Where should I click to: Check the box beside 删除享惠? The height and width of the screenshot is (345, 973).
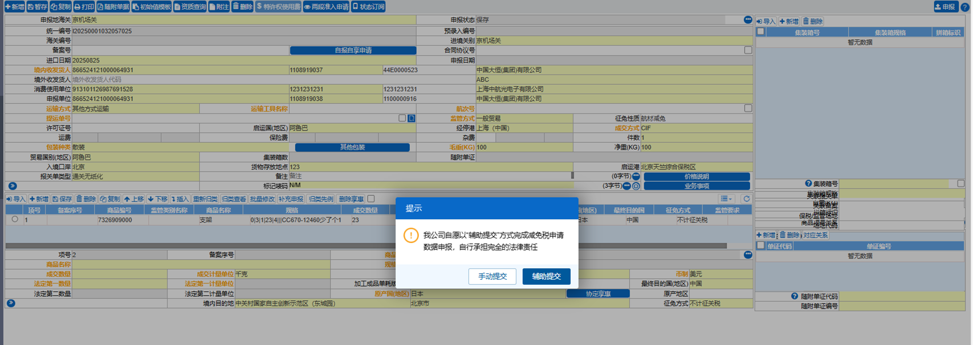click(371, 199)
